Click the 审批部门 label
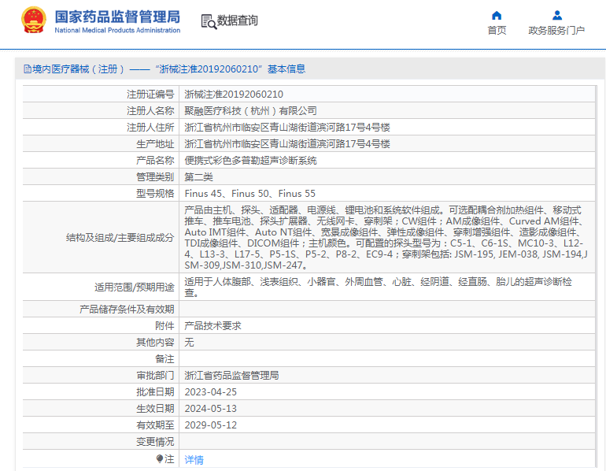606x471 pixels. (x=155, y=376)
